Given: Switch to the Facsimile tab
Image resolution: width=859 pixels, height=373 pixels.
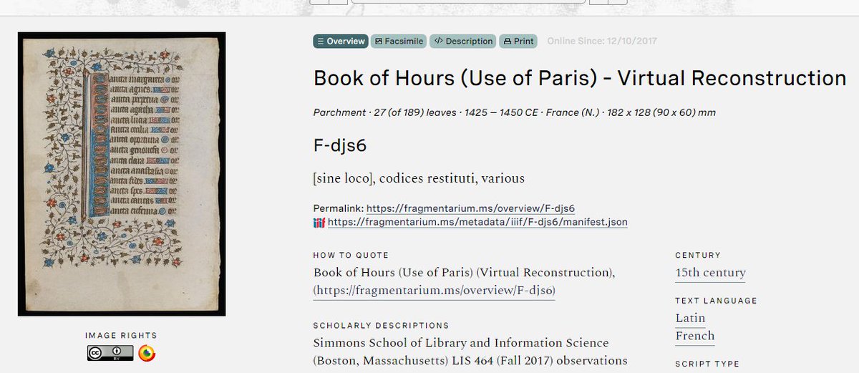Looking at the screenshot, I should 399,42.
